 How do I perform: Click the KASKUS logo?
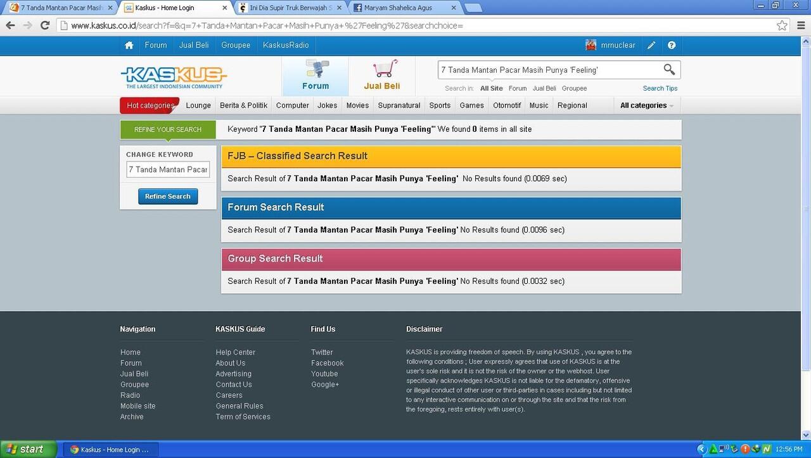click(x=174, y=77)
